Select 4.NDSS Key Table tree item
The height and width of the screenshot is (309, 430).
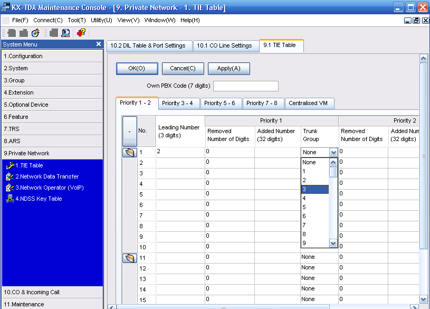[39, 199]
